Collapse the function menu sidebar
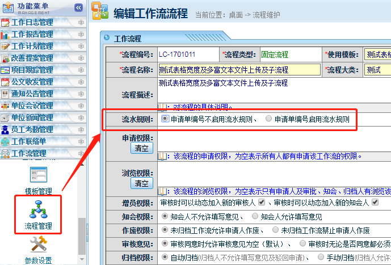This screenshot has width=391, height=265. click(78, 8)
